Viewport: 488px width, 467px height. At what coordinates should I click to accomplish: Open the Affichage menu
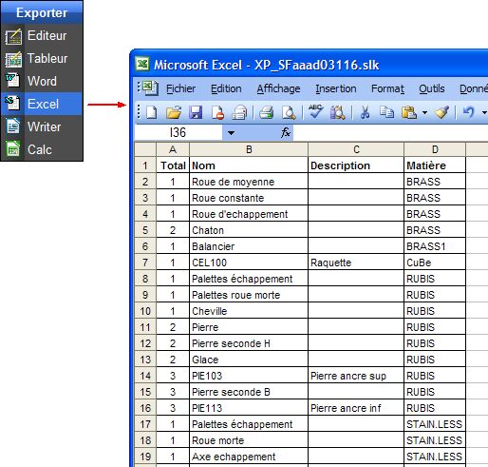278,88
